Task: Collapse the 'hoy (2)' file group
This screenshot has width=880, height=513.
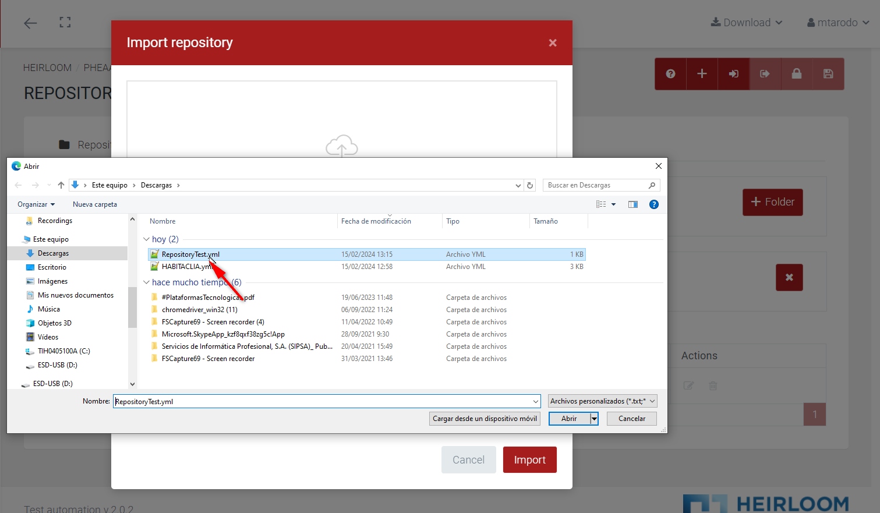Action: (146, 239)
